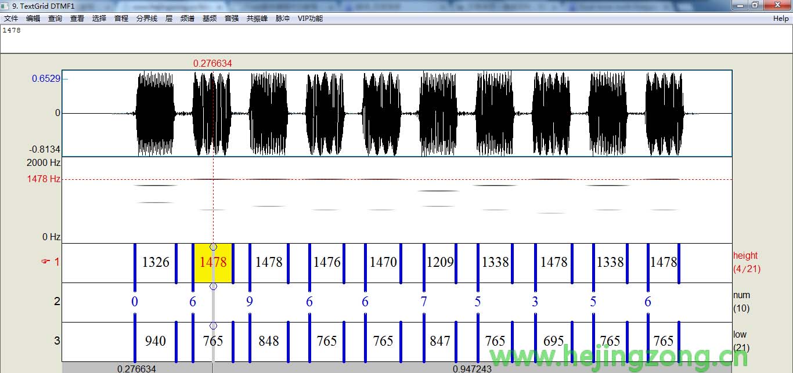Select the 1209 interval in tier 1
Viewport: 793px width, 373px height.
(x=439, y=263)
